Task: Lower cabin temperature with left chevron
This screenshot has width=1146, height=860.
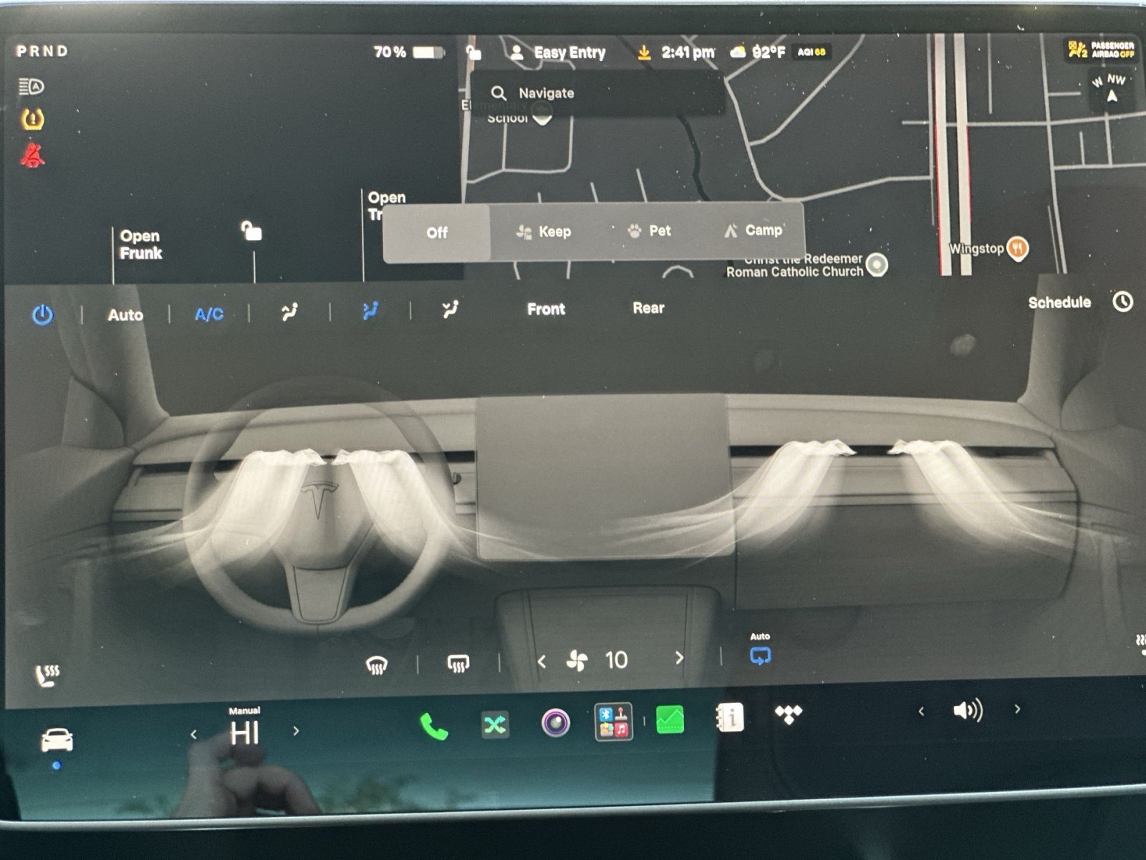Action: coord(193,735)
